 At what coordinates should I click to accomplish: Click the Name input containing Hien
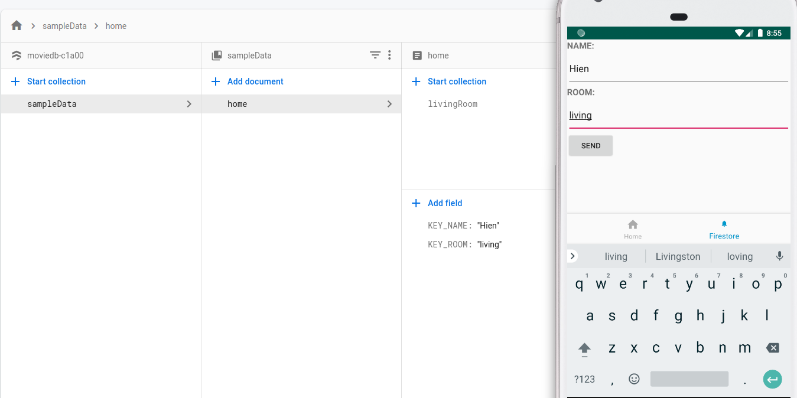678,69
